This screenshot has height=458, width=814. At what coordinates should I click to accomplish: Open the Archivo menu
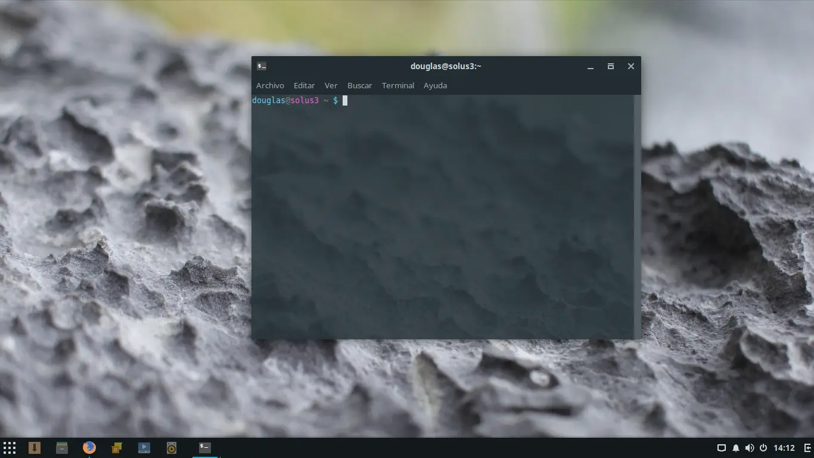point(270,85)
